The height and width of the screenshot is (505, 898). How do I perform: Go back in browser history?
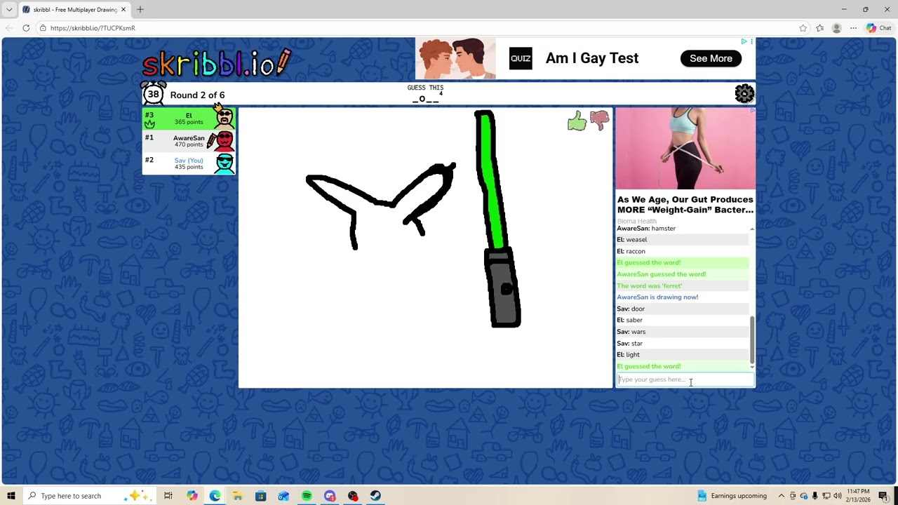8,28
